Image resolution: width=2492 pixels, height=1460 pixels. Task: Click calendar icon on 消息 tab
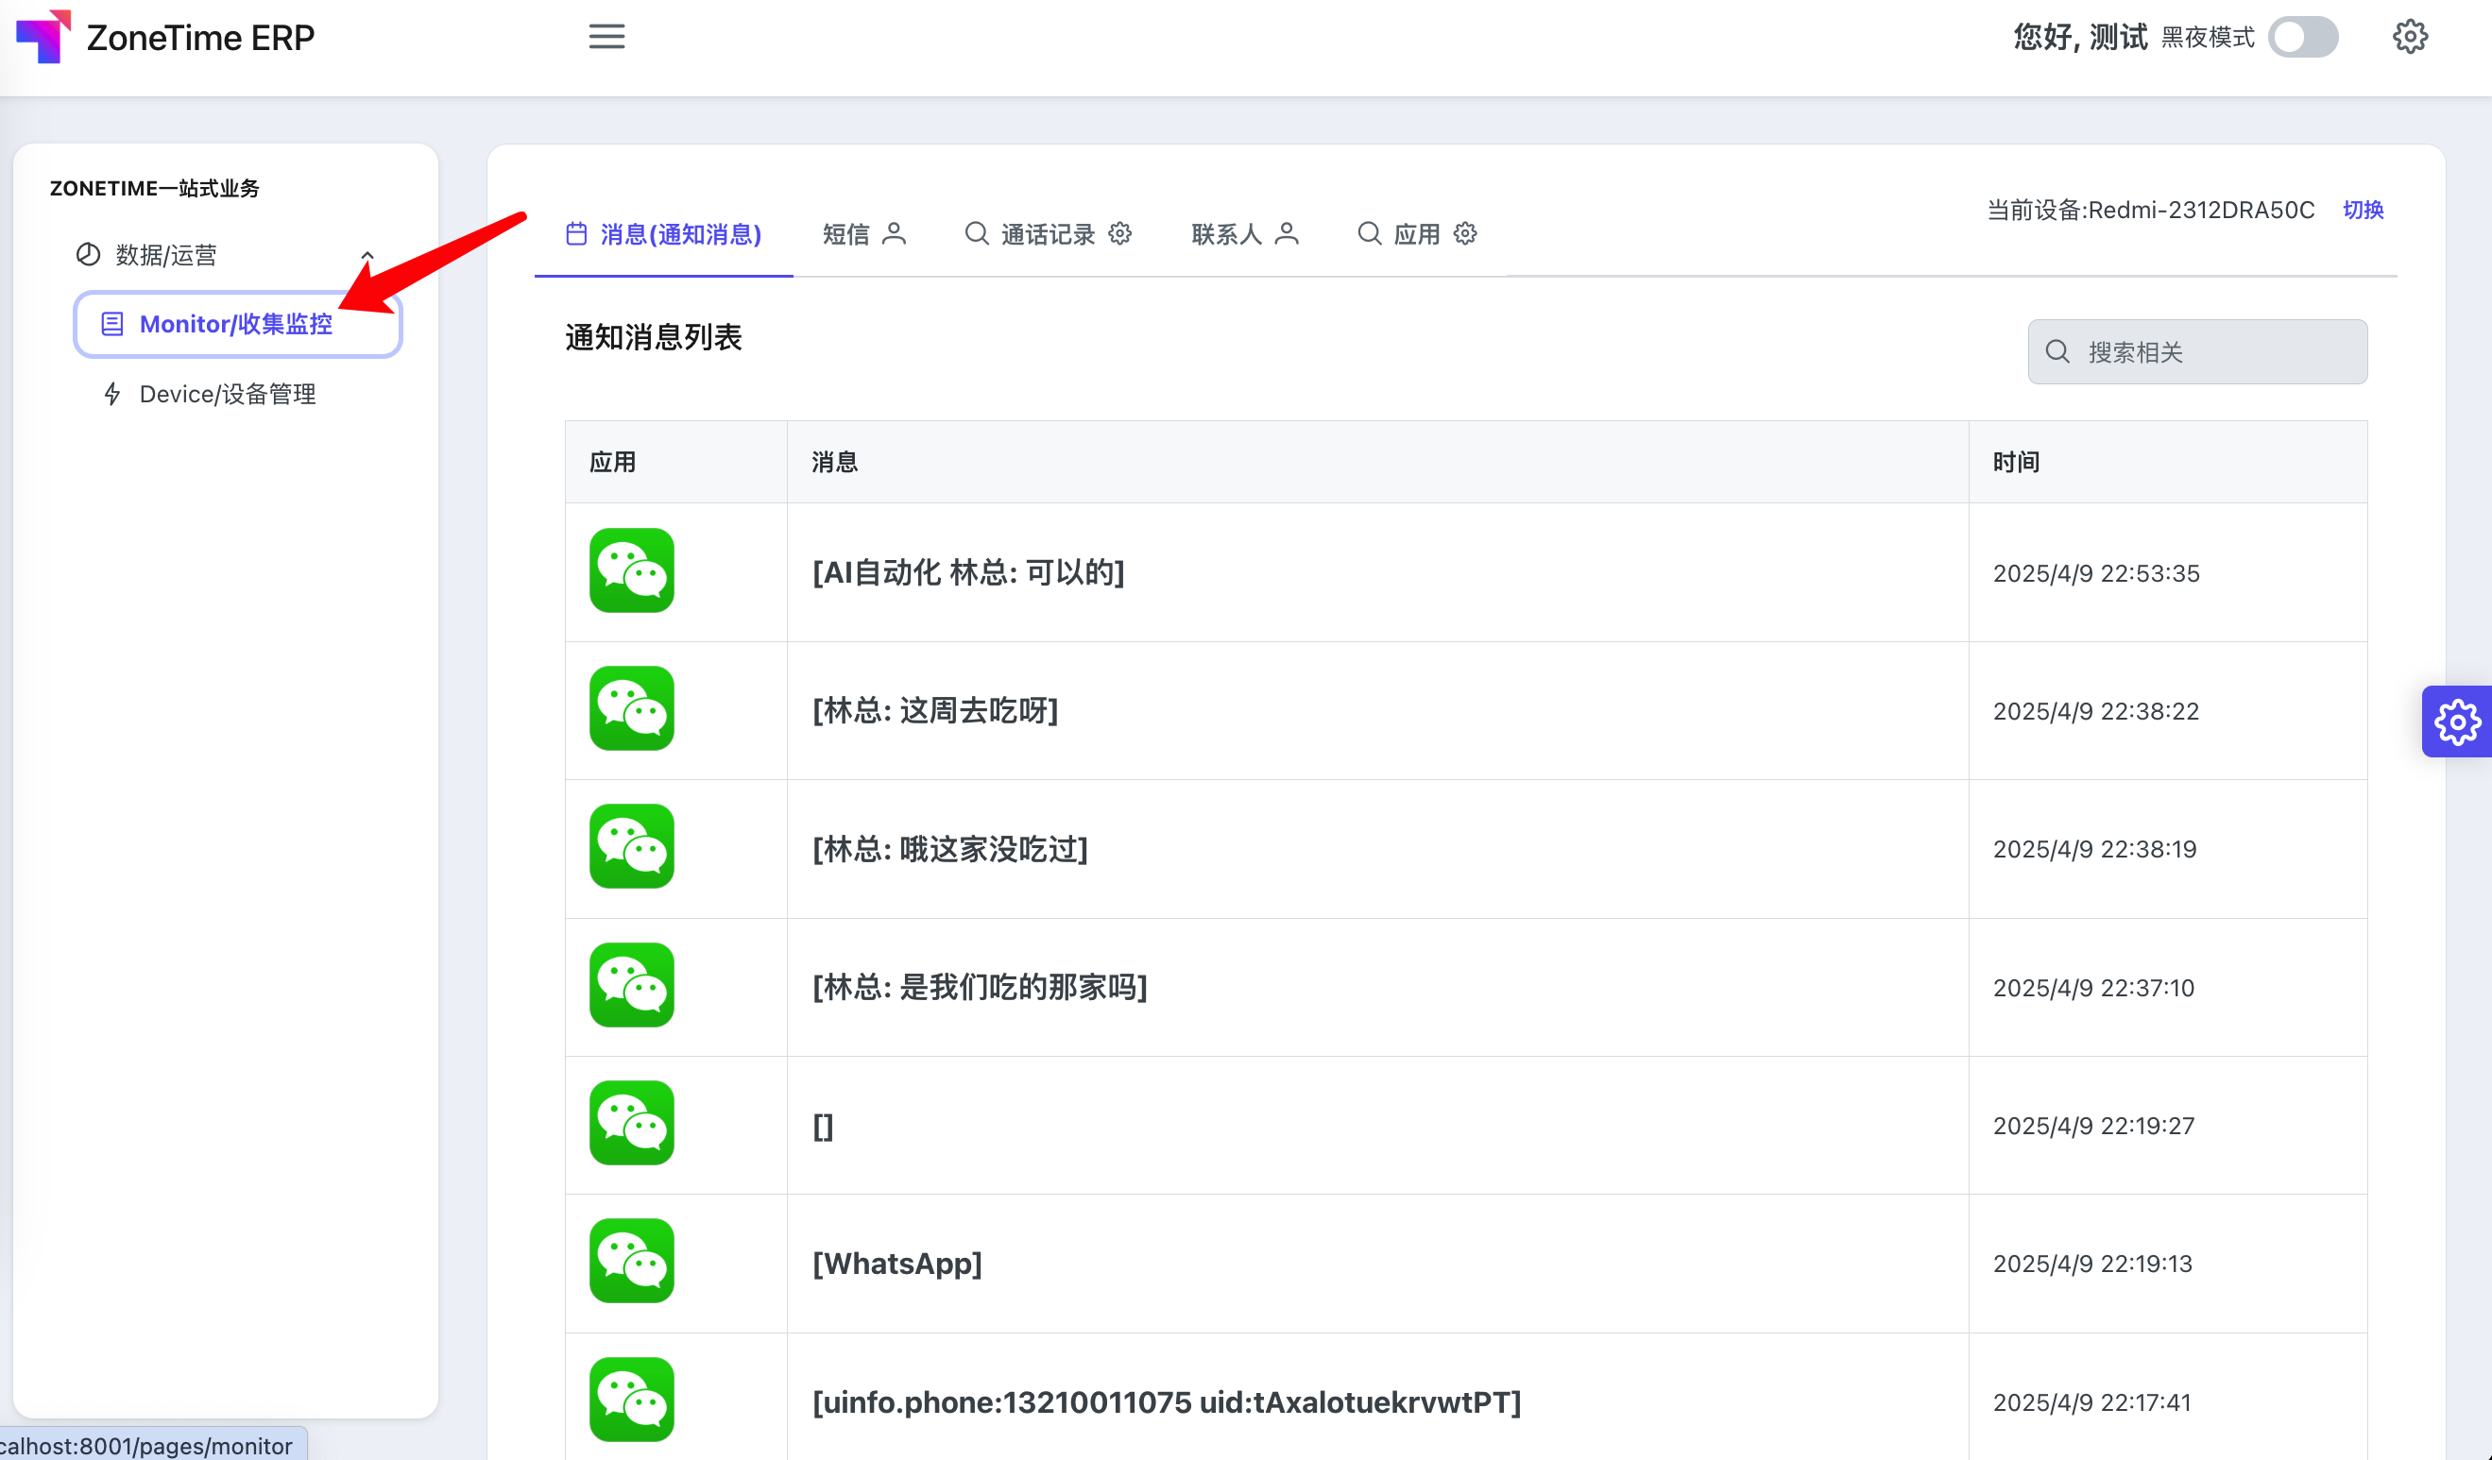click(576, 234)
